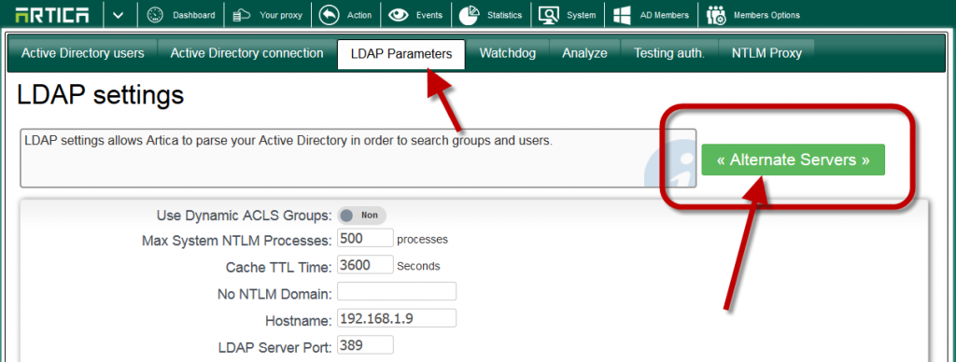Open the Statistics menu label
This screenshot has width=956, height=362.
coord(505,15)
